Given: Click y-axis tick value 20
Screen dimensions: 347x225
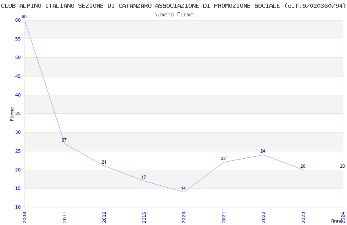Looking at the screenshot, I should pyautogui.click(x=18, y=170).
